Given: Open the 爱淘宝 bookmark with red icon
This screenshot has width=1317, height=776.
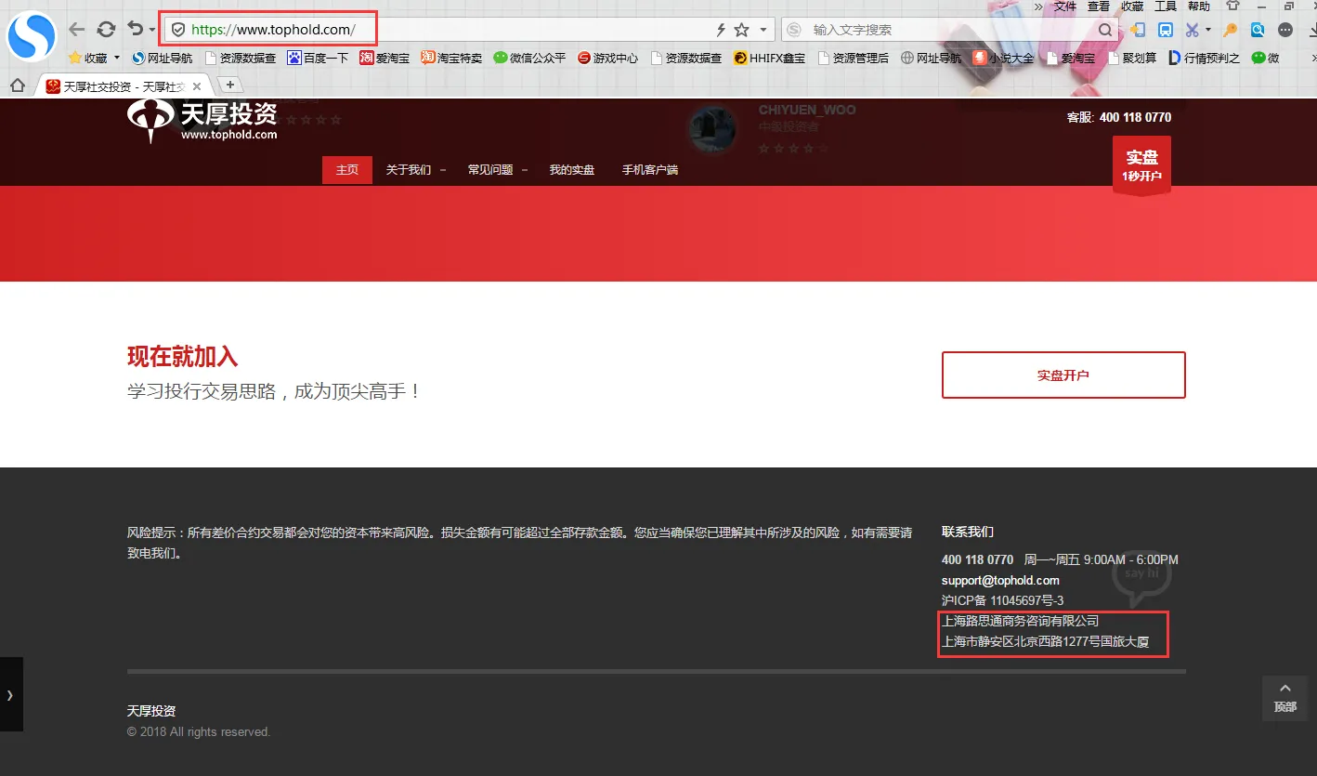Looking at the screenshot, I should (x=385, y=58).
